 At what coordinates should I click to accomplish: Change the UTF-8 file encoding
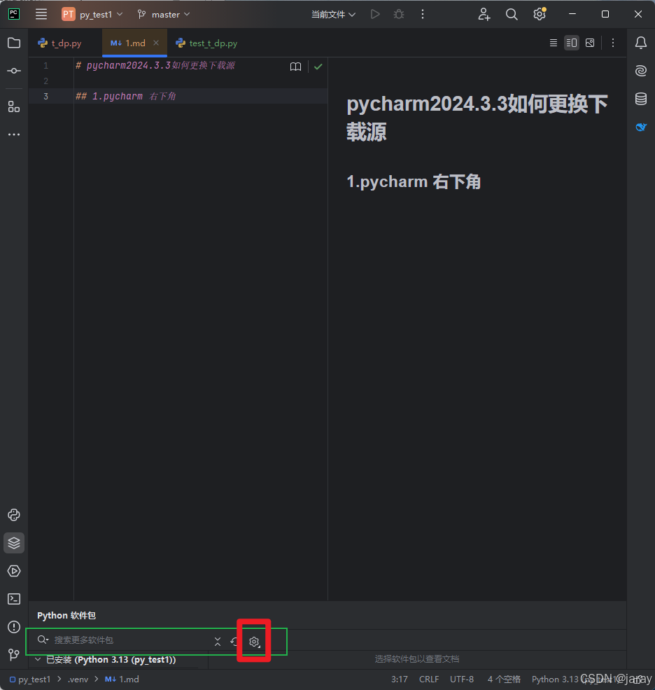point(462,679)
